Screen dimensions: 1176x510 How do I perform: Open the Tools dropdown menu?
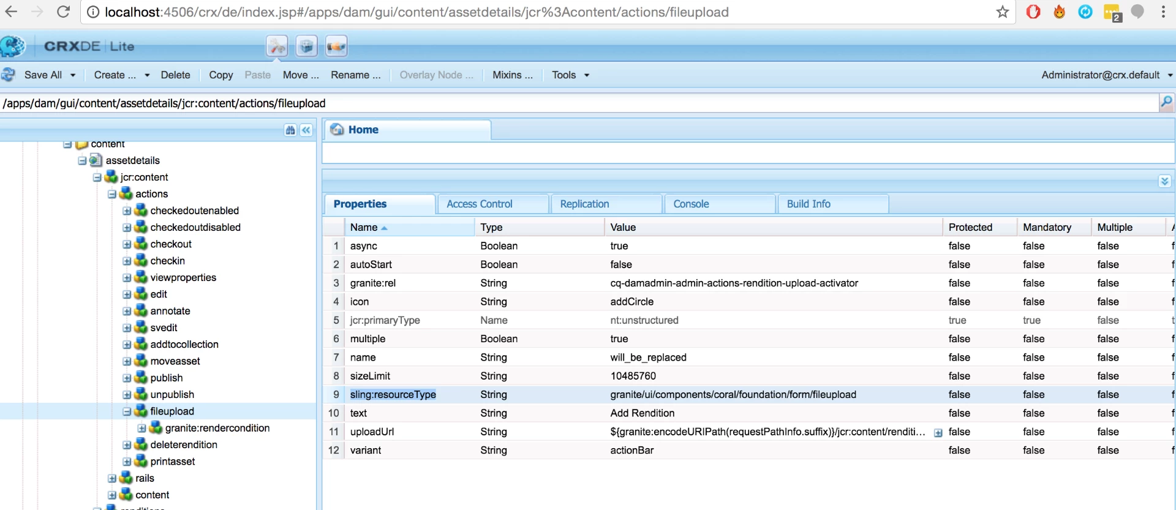(570, 75)
